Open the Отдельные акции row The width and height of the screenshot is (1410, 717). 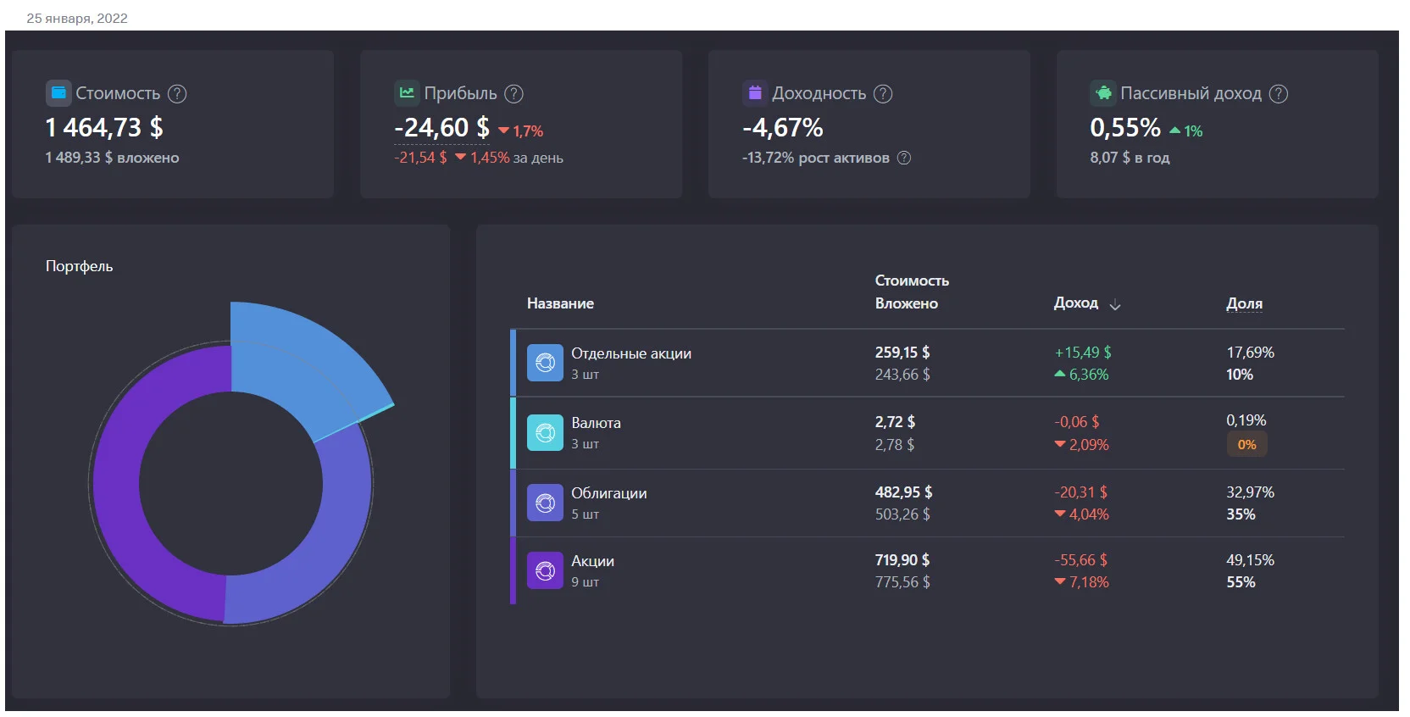click(x=927, y=363)
